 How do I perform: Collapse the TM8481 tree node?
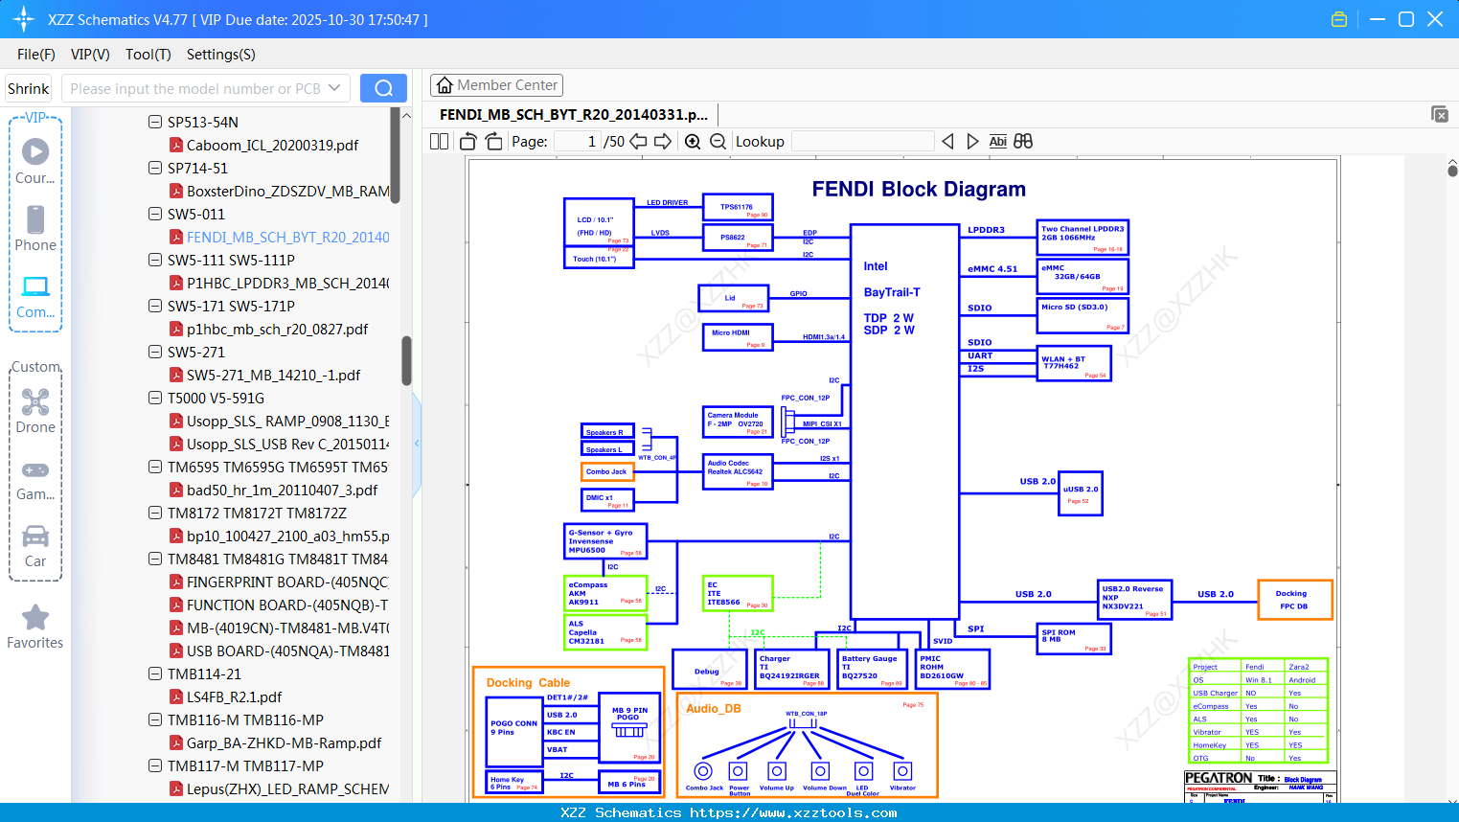[x=155, y=559]
